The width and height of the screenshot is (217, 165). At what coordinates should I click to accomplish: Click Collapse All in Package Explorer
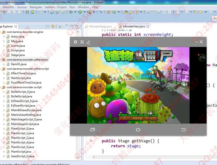pyautogui.click(x=48, y=26)
